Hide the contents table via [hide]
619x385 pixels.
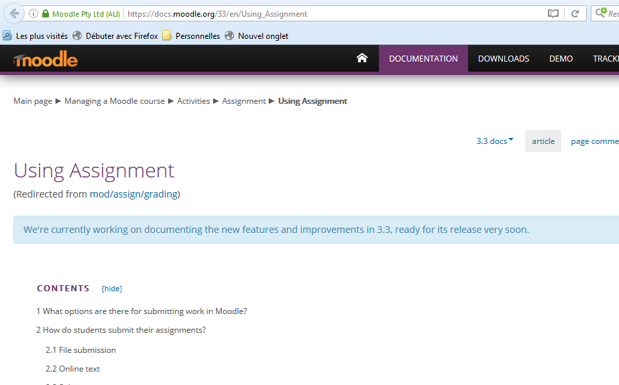(112, 289)
